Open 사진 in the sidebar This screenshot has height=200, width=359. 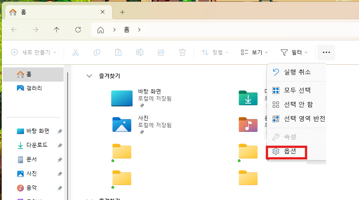[27, 173]
